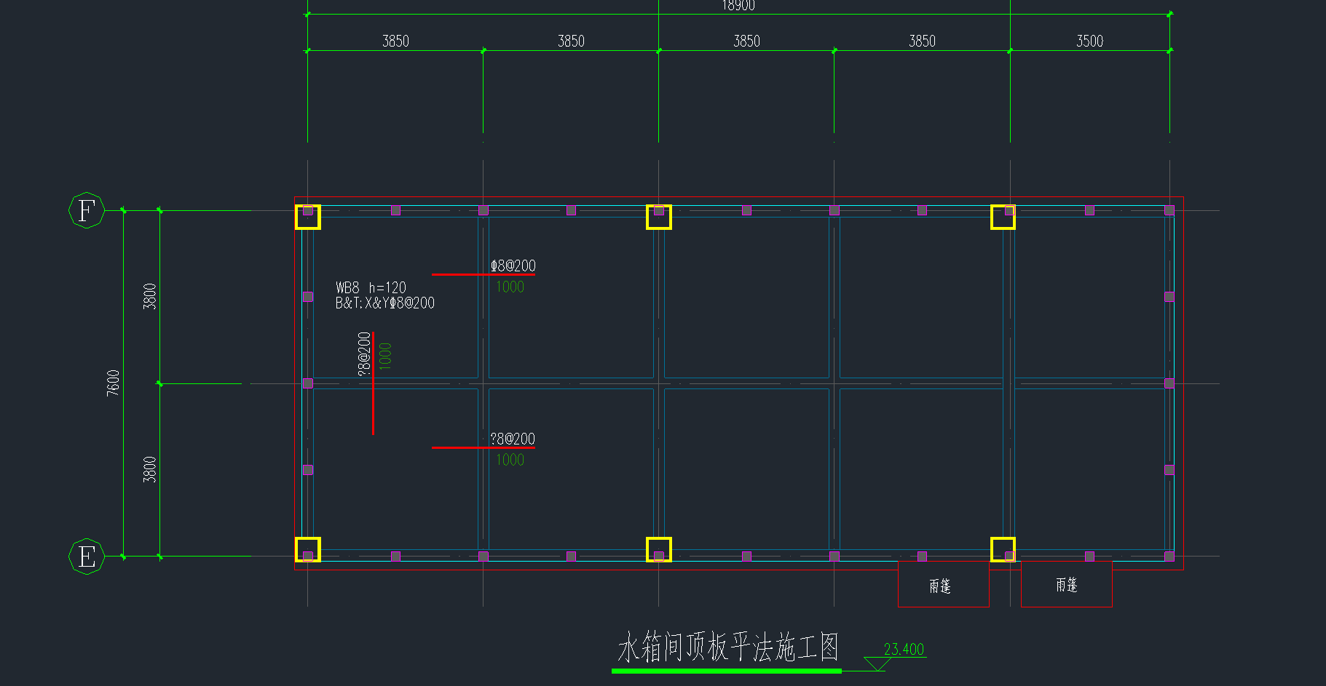Select the vertical red rebar line
This screenshot has width=1326, height=686.
coord(373,383)
